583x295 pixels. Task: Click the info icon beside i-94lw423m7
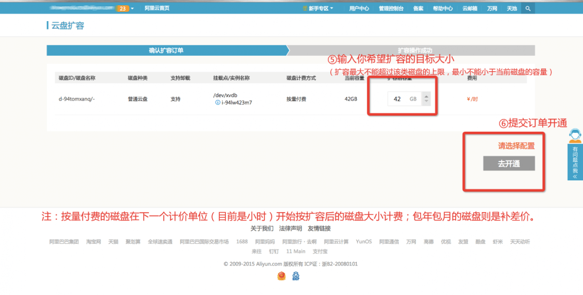pos(217,102)
